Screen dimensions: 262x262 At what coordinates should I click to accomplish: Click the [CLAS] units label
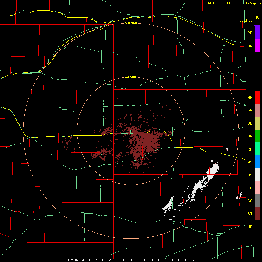tap(246, 20)
